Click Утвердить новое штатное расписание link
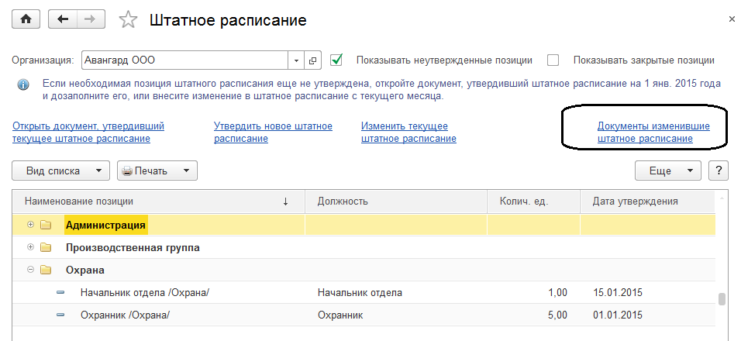This screenshot has width=741, height=341. pos(273,132)
